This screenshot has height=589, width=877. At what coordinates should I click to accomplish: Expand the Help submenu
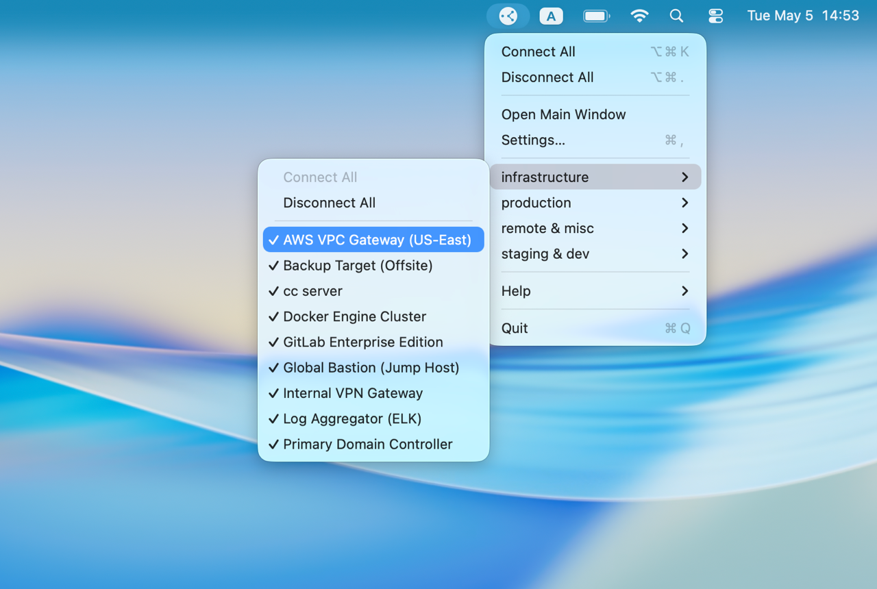pyautogui.click(x=595, y=291)
